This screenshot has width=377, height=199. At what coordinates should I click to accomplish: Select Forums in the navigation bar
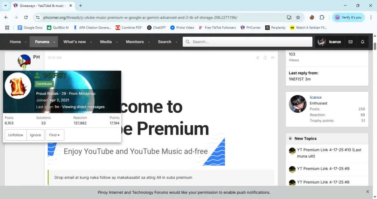coord(42,42)
